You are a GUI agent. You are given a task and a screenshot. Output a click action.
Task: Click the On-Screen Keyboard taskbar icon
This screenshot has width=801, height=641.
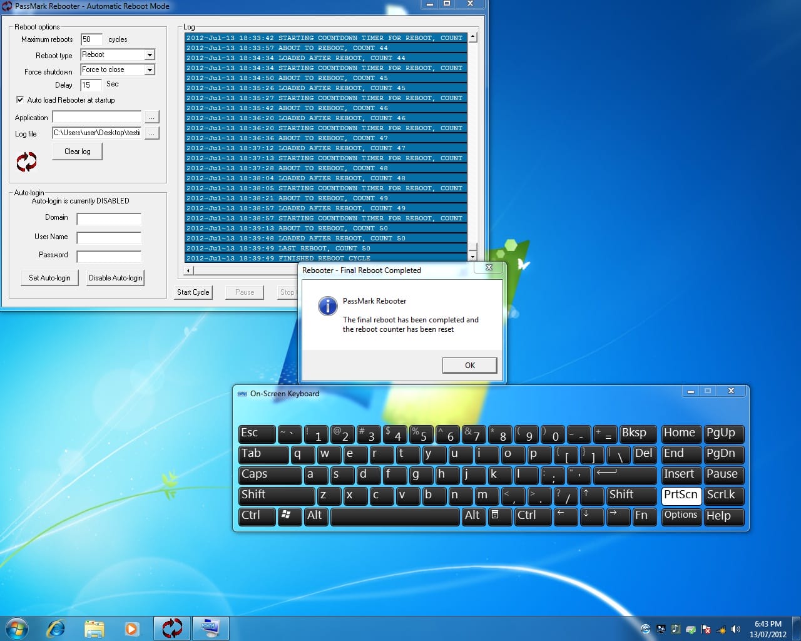(210, 628)
